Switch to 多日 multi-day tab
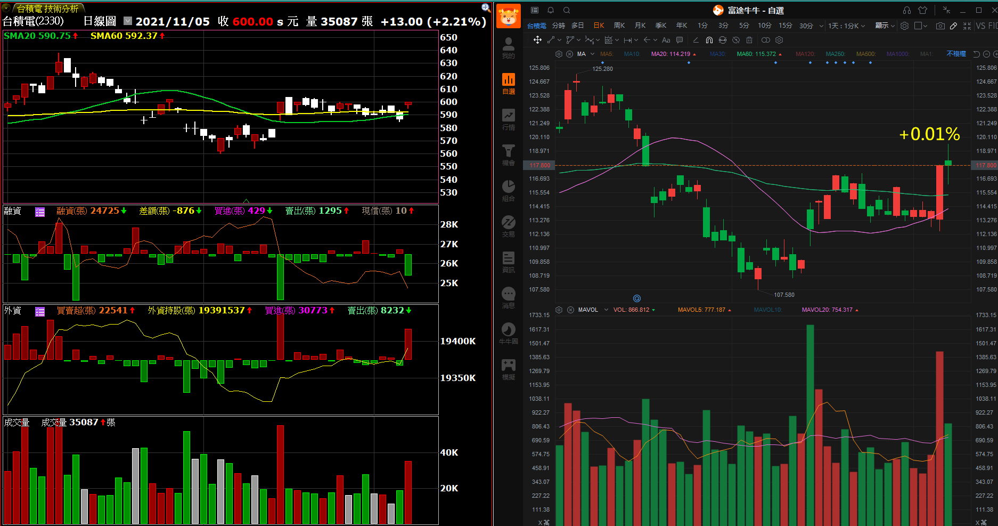Screen dimensions: 998x526 coord(578,26)
